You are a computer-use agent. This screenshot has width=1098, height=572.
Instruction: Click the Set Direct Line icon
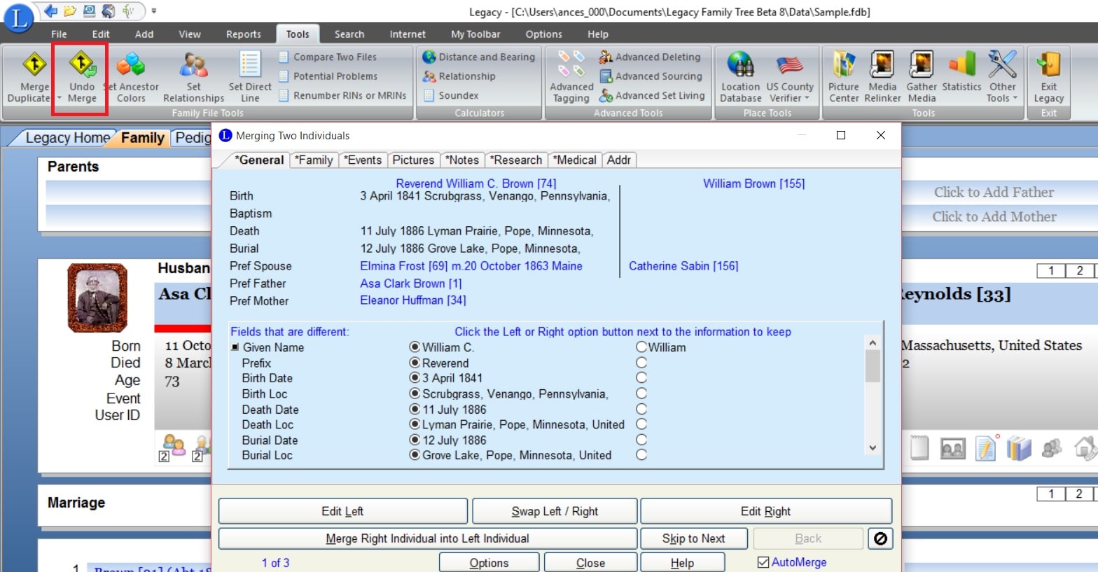click(x=250, y=65)
